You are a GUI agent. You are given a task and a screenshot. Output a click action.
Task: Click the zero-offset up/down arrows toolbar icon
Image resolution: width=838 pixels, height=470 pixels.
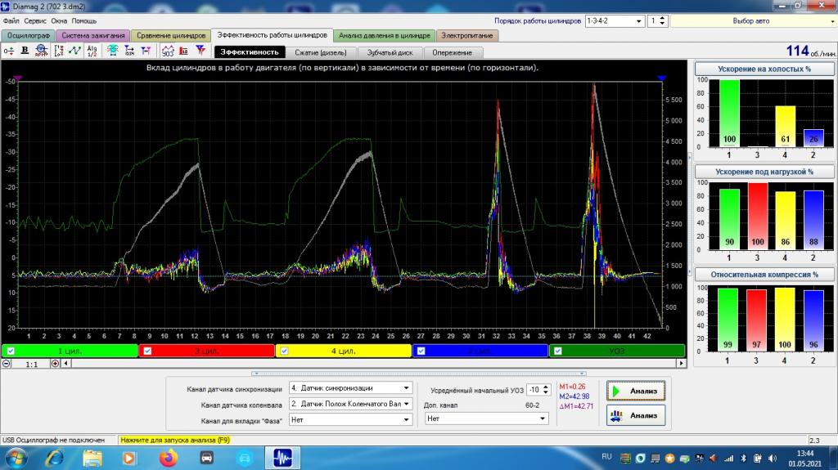pyautogui.click(x=9, y=51)
